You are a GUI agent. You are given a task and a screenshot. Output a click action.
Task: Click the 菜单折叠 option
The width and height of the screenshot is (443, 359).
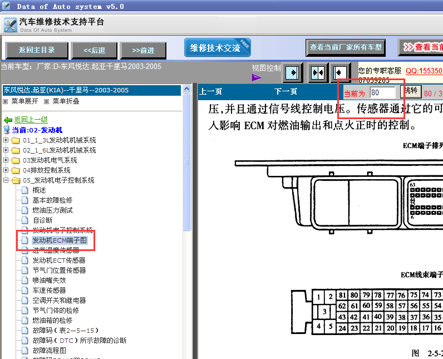66,101
